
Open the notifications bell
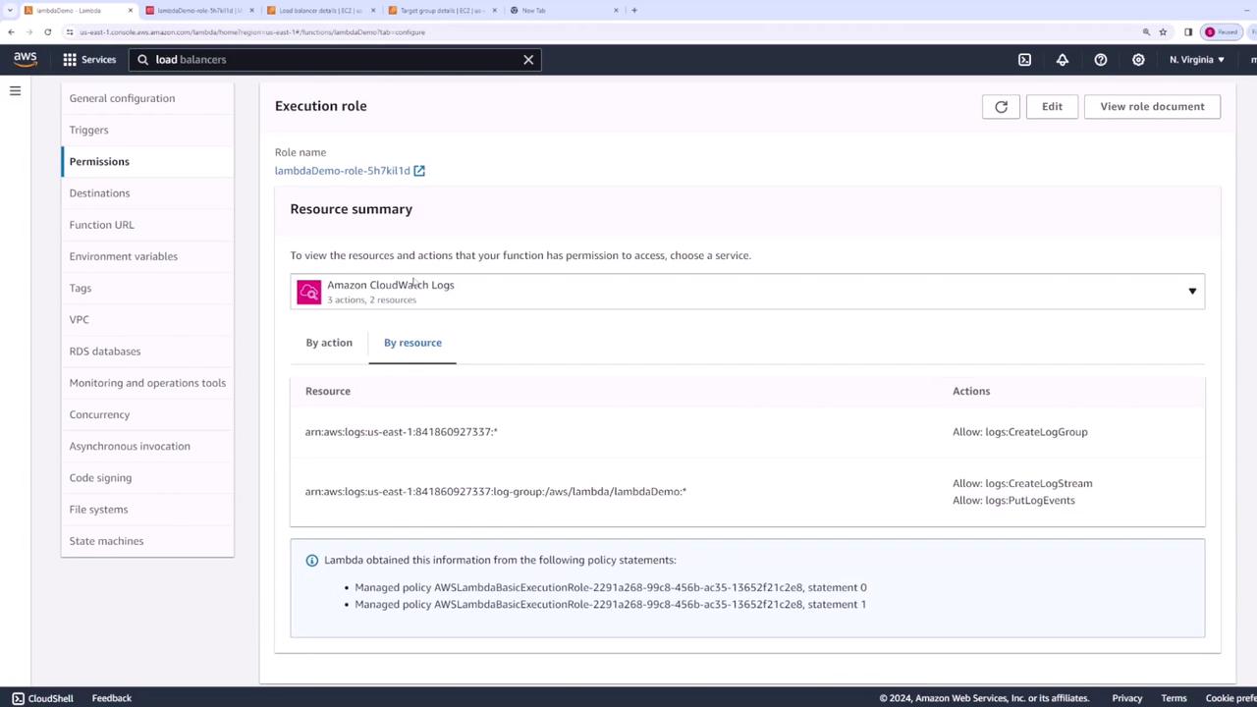tap(1062, 60)
